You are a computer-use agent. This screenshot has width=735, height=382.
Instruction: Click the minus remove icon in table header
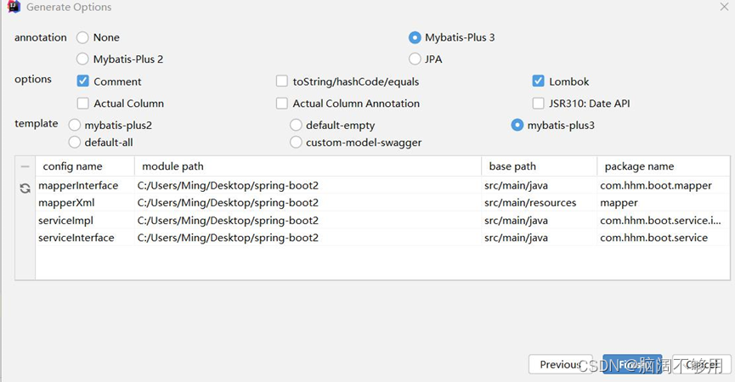coord(25,167)
